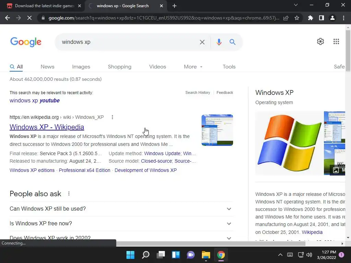Open the Windows XP editions link
This screenshot has width=351, height=263.
32,170
